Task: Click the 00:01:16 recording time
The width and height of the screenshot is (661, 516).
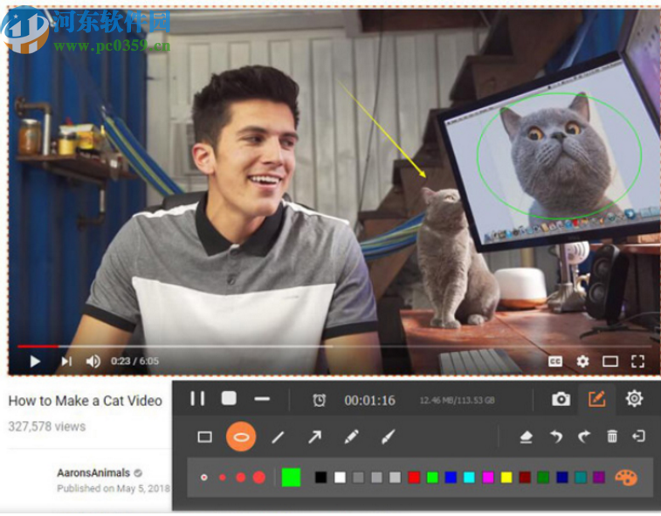Action: tap(369, 400)
